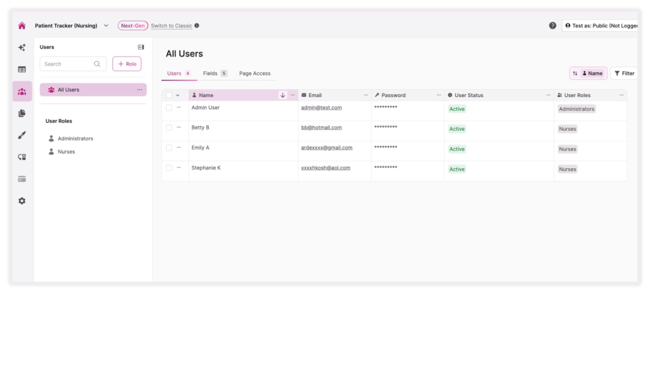The height and width of the screenshot is (377, 650).
Task: Open the Email column options menu
Action: pyautogui.click(x=365, y=95)
